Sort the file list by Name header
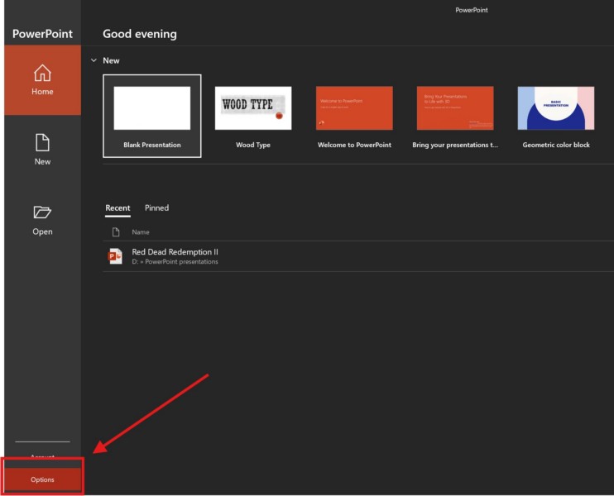Image resolution: width=614 pixels, height=496 pixels. [x=141, y=232]
